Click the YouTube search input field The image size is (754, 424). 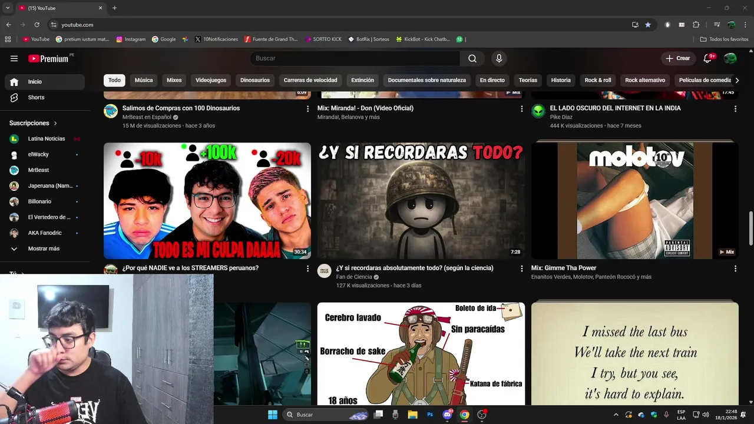355,58
